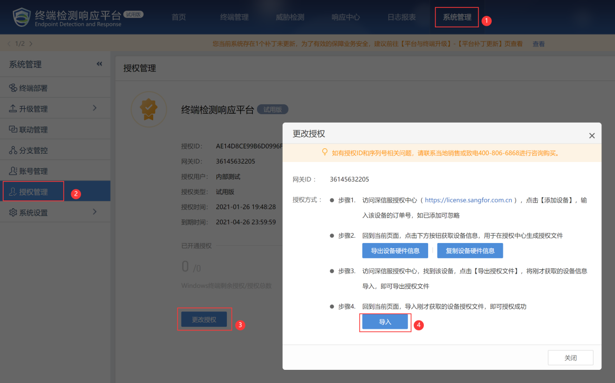Click the 关闭 button
The height and width of the screenshot is (383, 615).
tap(570, 358)
